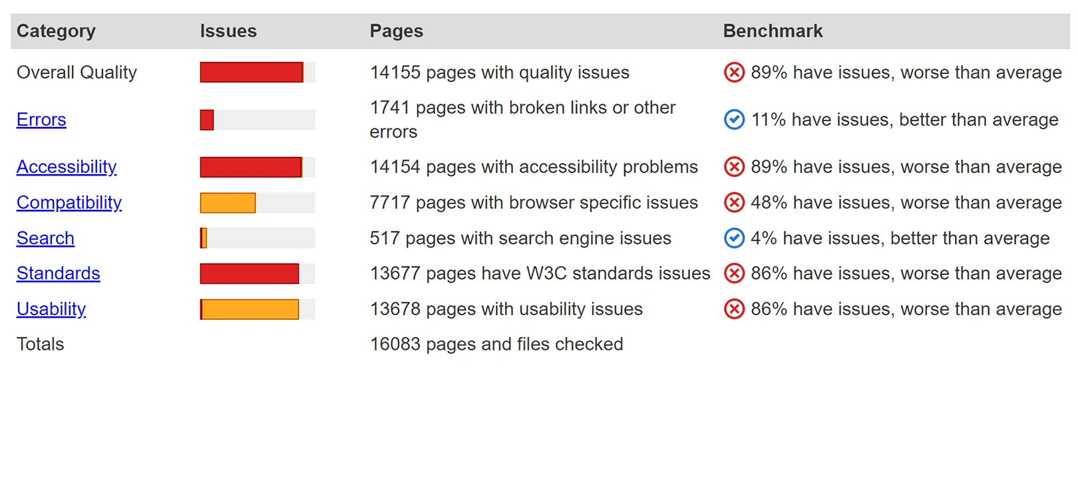
Task: Click the blue checkmark icon in Errors row
Action: coord(734,120)
